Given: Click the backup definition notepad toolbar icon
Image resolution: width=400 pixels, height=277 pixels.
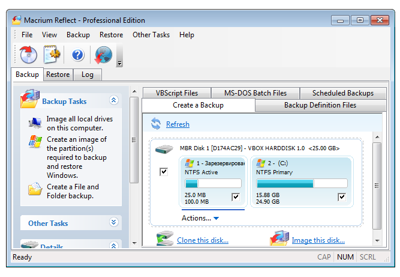Looking at the screenshot, I should pos(52,55).
